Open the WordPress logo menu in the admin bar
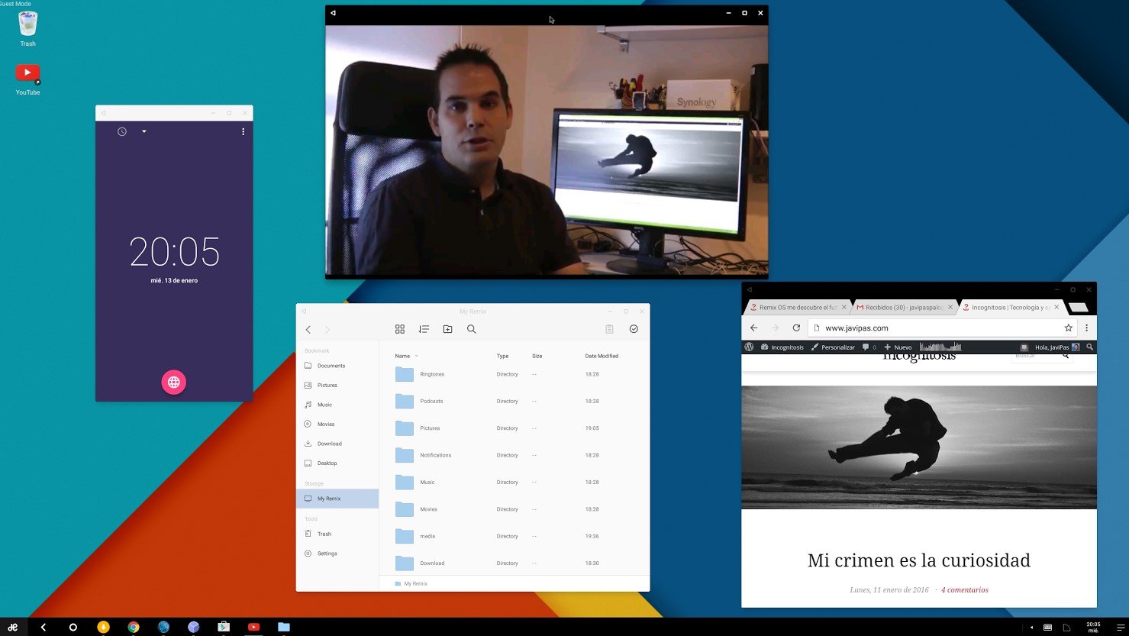1129x636 pixels. 750,347
